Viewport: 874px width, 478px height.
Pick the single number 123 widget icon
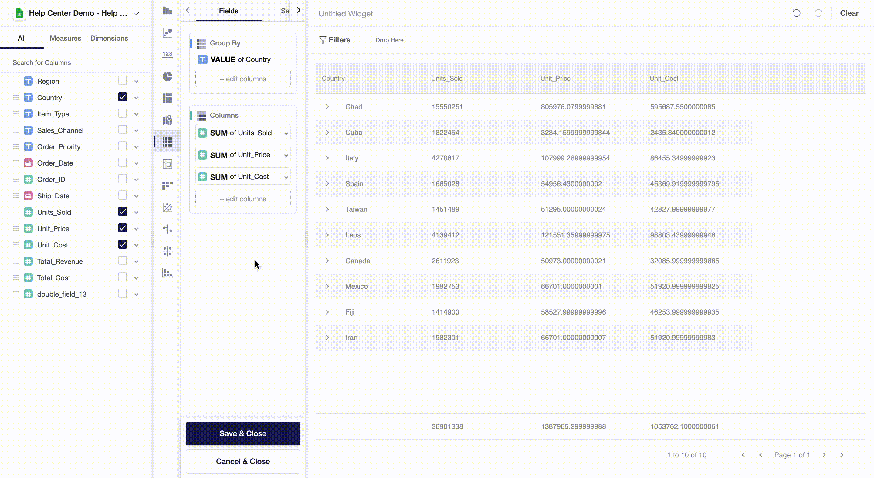pyautogui.click(x=167, y=54)
